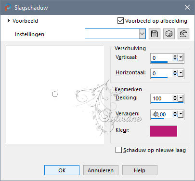The image size is (195, 181).
Task: Decrease the Vervagen value with the down arrow
Action: [x=175, y=116]
